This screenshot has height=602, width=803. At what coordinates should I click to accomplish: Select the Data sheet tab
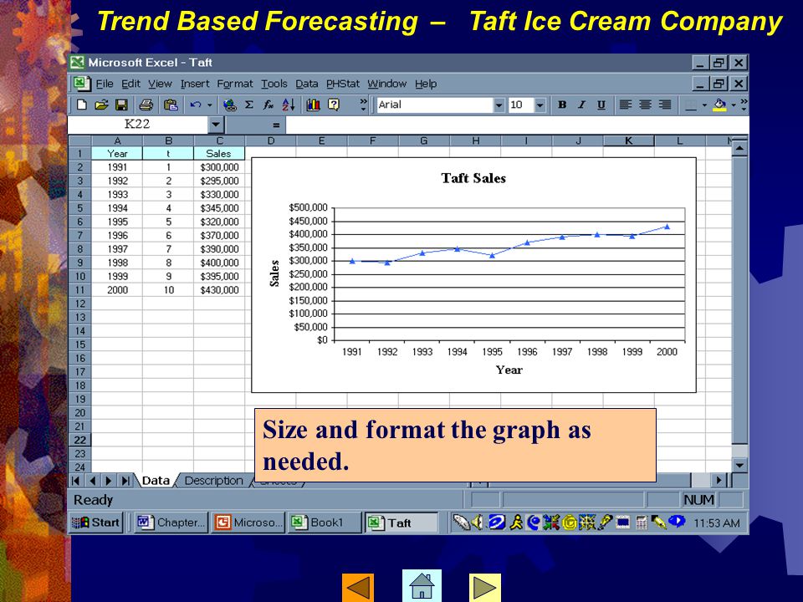156,481
